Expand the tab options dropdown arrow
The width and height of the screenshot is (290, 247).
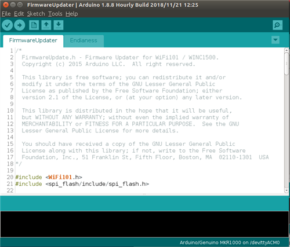[x=275, y=40]
